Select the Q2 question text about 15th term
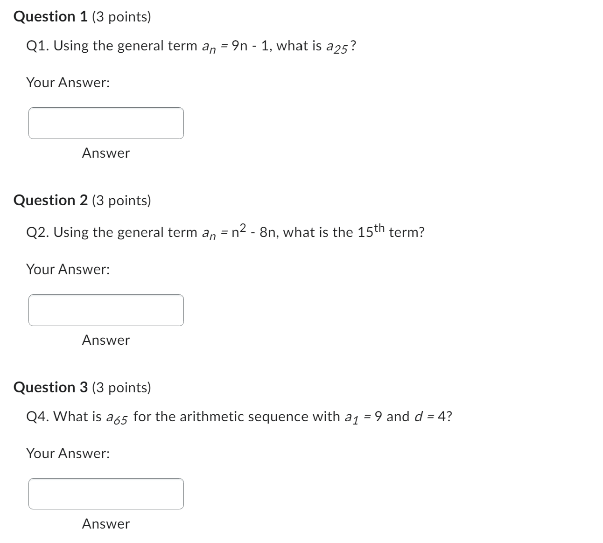 224,231
